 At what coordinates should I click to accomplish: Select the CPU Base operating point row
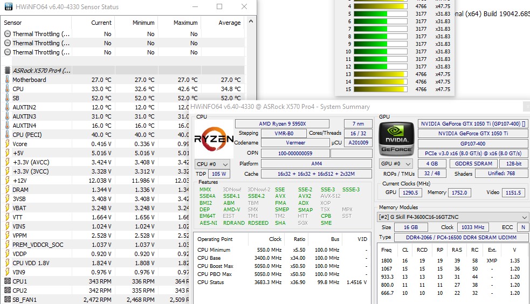[x=283, y=258]
